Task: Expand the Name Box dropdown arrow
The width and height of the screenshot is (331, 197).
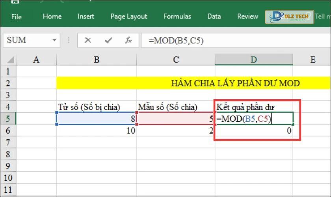Action: click(54, 40)
